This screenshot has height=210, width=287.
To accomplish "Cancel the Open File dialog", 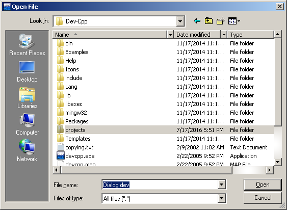I will pyautogui.click(x=263, y=198).
